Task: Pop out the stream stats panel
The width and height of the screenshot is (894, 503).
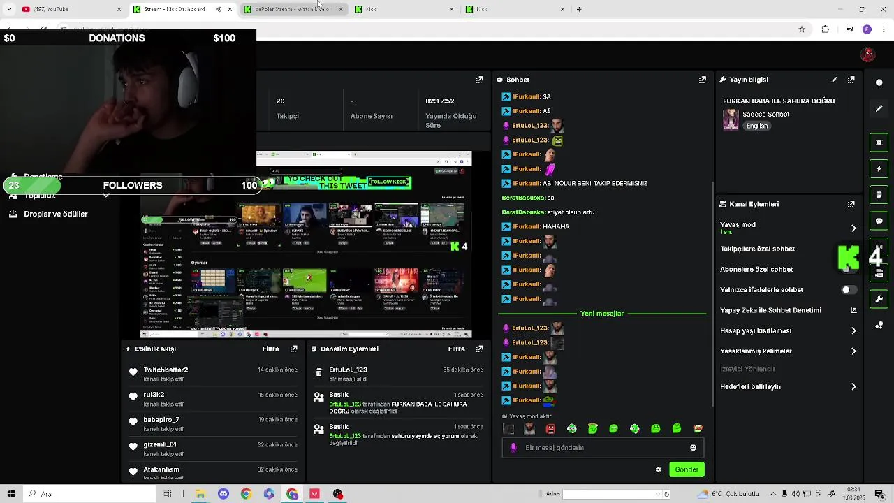Action: click(x=479, y=80)
